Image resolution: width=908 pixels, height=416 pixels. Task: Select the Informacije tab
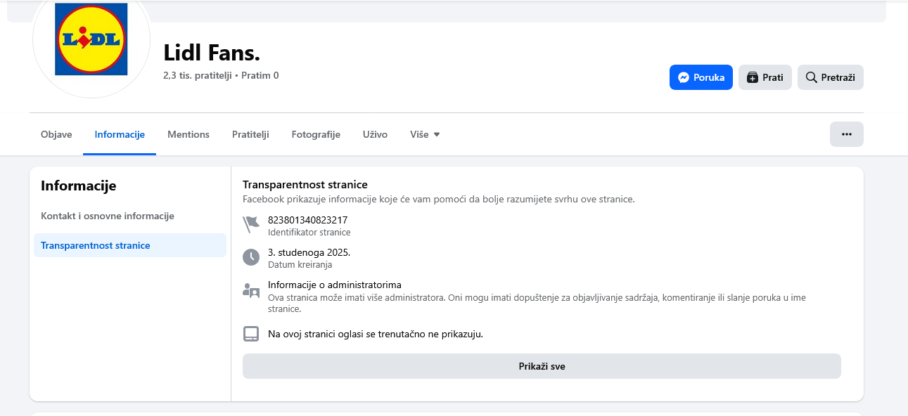coord(120,134)
